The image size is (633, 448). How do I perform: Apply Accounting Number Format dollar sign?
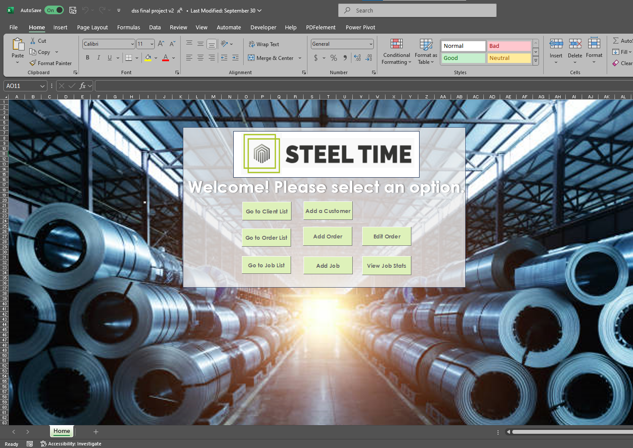tap(316, 58)
